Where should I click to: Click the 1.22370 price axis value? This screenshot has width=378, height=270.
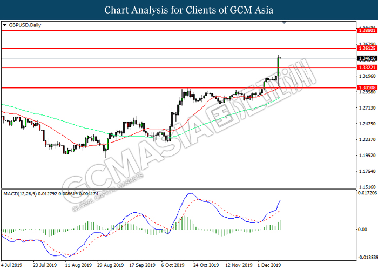click(x=367, y=139)
